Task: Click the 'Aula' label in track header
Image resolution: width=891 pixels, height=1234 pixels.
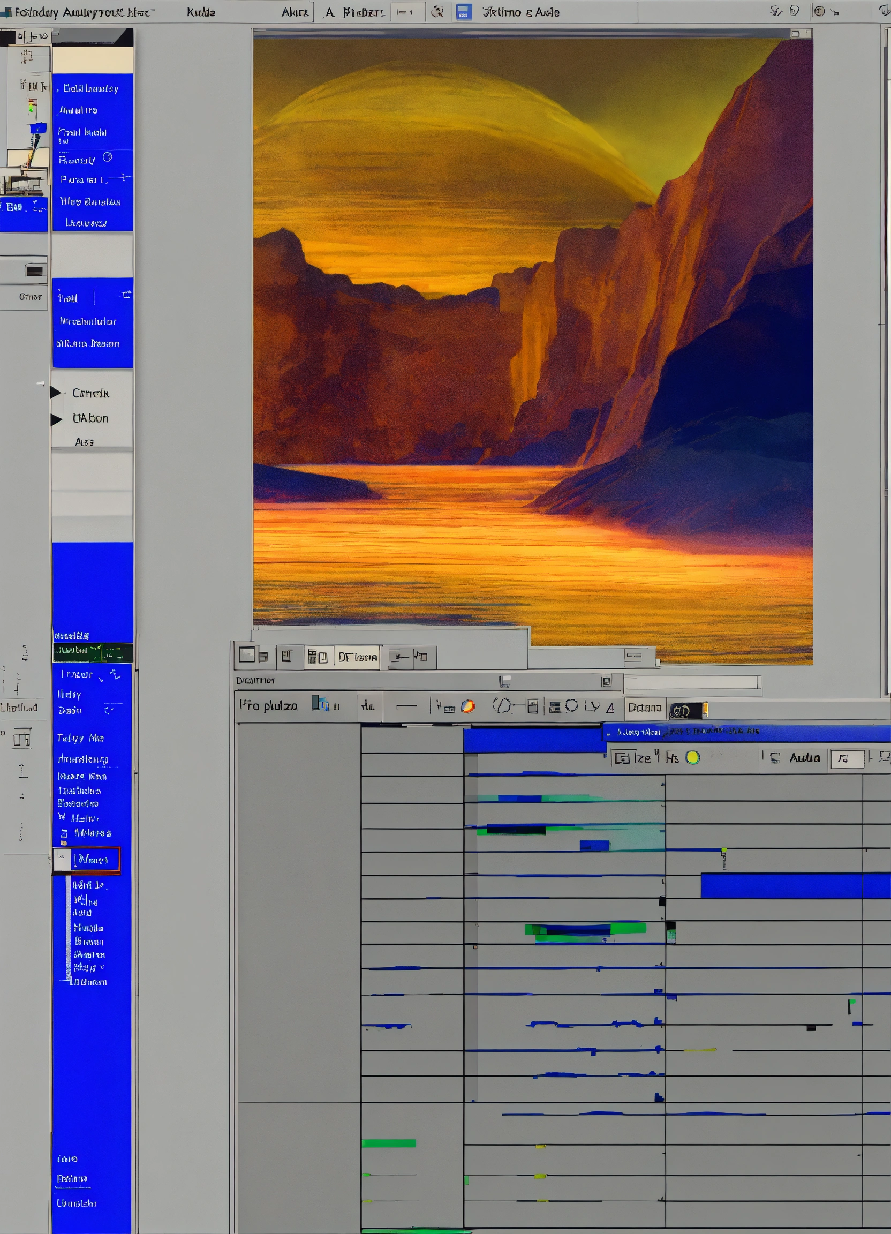Action: click(804, 757)
